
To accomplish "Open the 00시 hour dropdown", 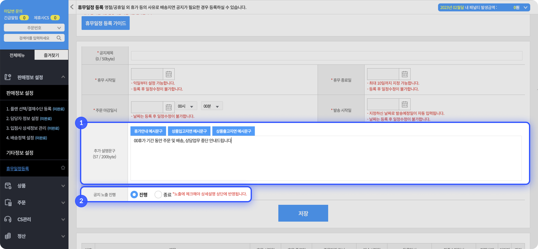I will (x=186, y=106).
